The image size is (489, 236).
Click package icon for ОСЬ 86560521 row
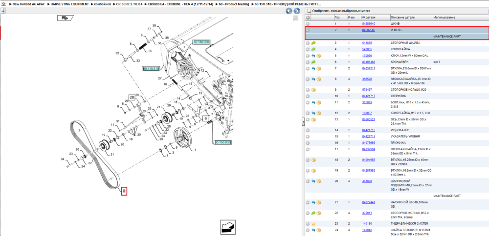[313, 119]
